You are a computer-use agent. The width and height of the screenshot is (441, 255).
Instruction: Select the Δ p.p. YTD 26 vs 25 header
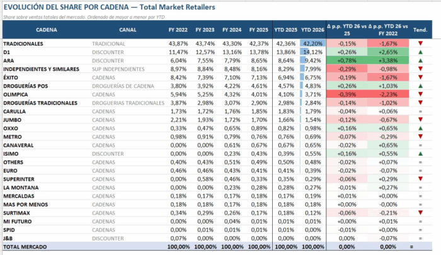346,30
